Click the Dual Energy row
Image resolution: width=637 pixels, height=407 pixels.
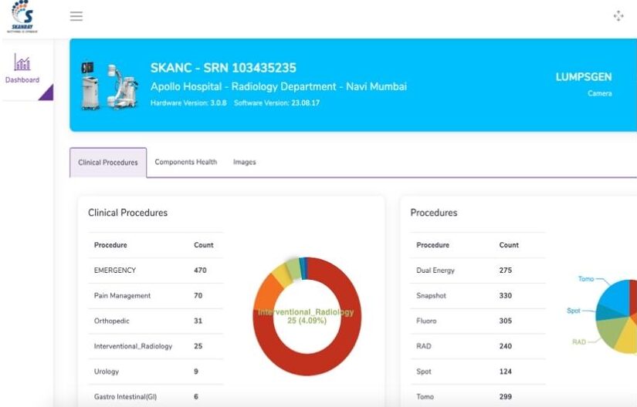coord(477,271)
